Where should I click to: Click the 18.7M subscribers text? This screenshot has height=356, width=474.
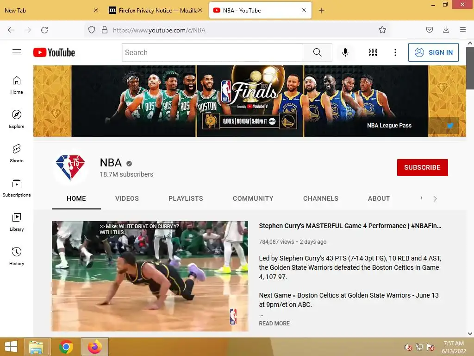pos(126,174)
